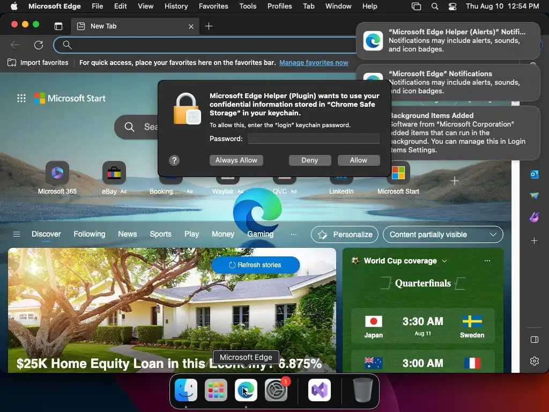Open the Apple menu
This screenshot has width=549, height=412.
(14, 6)
